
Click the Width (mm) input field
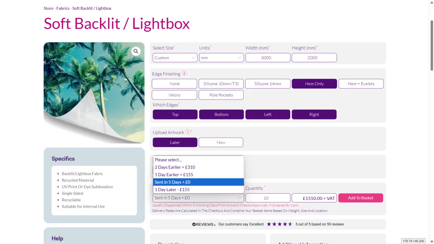point(267,58)
